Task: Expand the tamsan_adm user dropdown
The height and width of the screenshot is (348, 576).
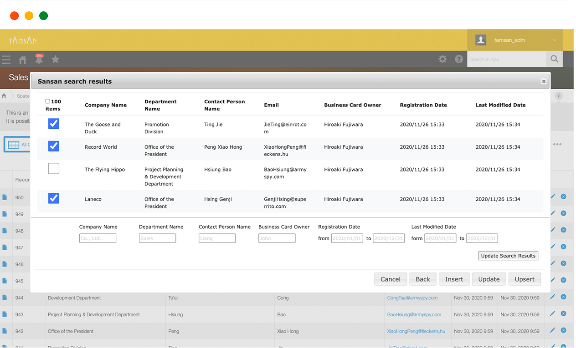Action: (x=554, y=40)
